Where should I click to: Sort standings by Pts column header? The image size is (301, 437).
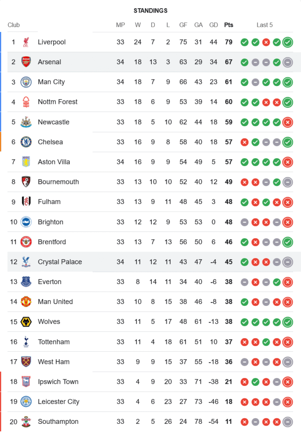pyautogui.click(x=229, y=25)
